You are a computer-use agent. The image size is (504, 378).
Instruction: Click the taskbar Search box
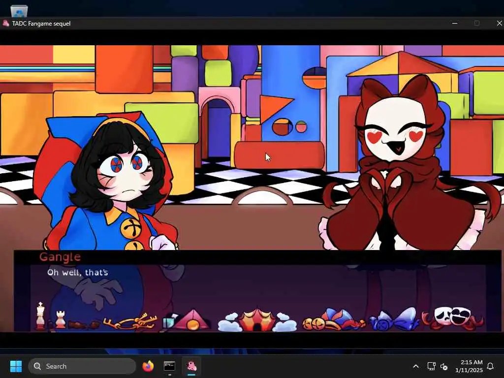pos(82,366)
